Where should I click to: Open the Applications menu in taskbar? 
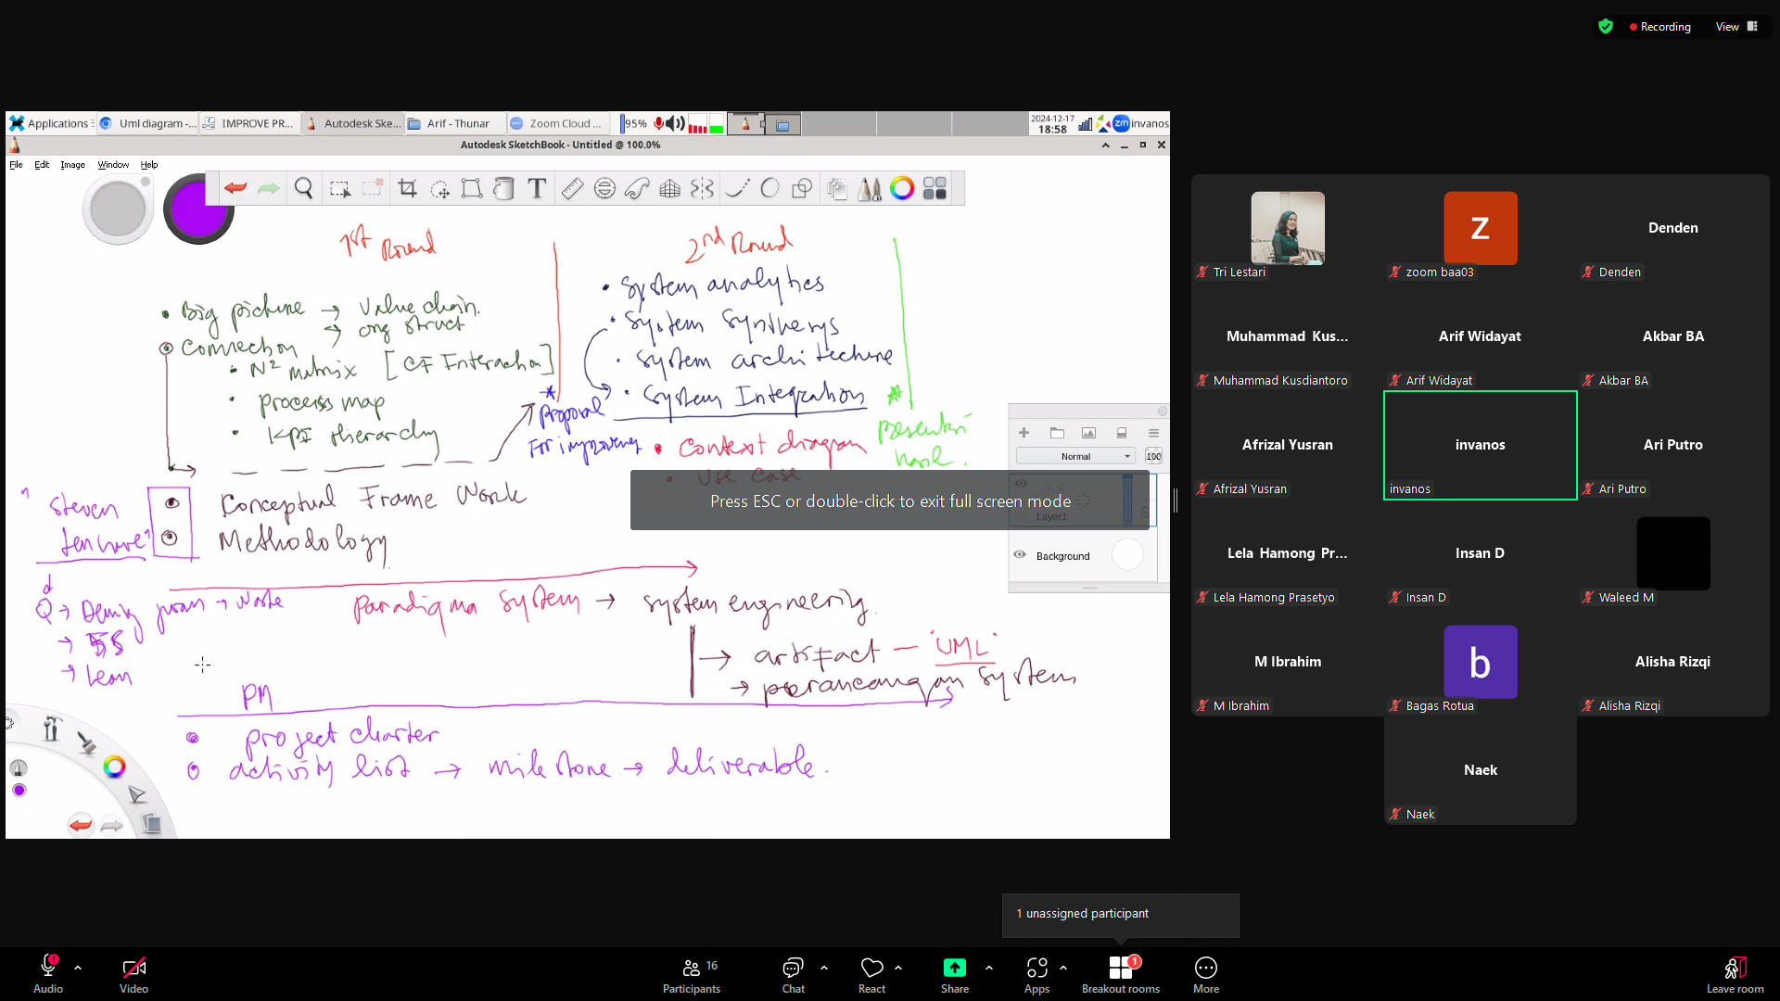(49, 123)
